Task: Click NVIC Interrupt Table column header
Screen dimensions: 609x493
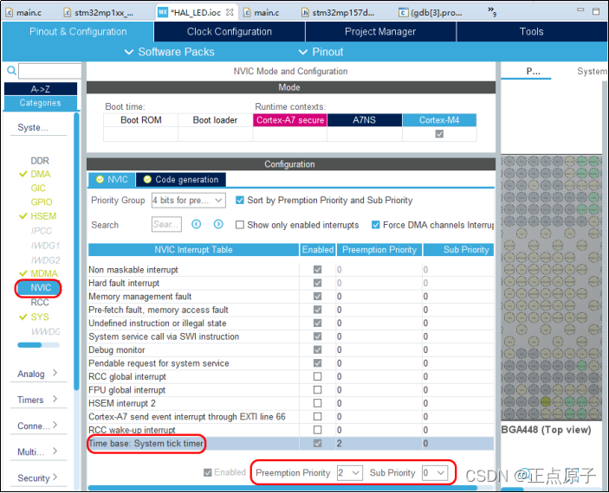Action: click(193, 250)
